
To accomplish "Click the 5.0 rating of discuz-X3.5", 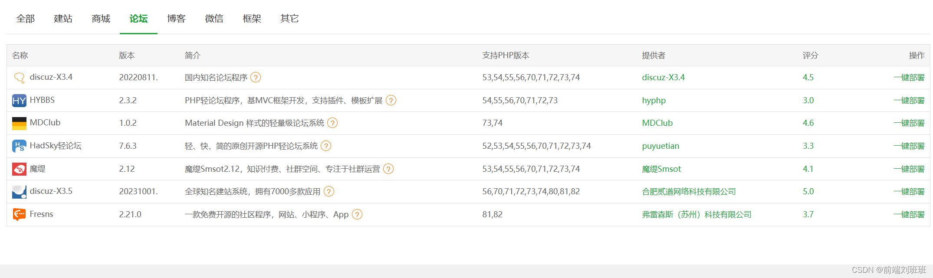I will (808, 192).
